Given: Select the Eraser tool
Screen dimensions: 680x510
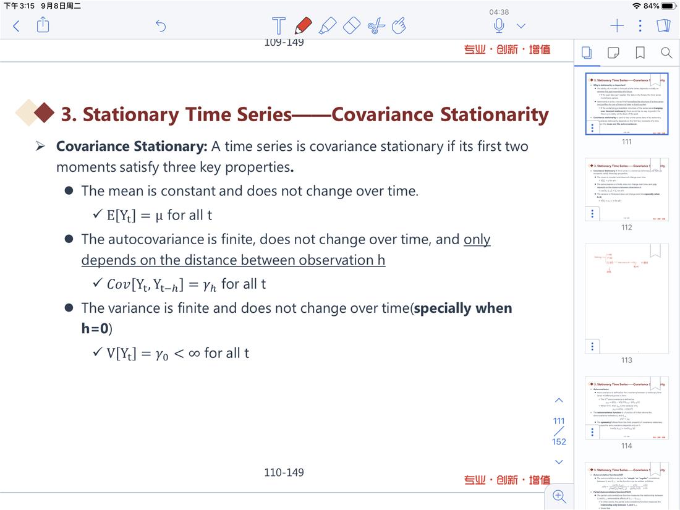Looking at the screenshot, I should [352, 25].
